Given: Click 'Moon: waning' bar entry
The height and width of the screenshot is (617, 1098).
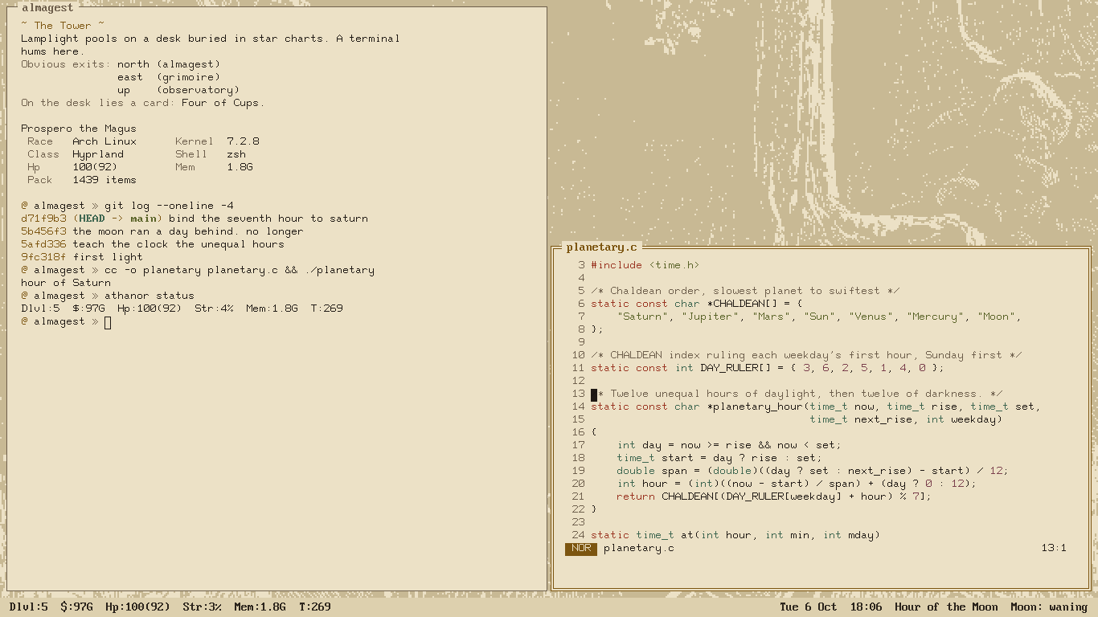Looking at the screenshot, I should pyautogui.click(x=1049, y=607).
